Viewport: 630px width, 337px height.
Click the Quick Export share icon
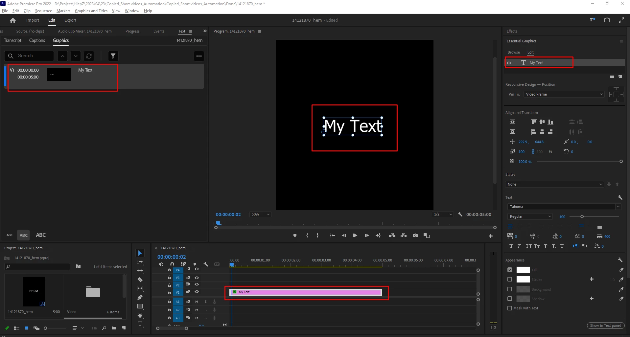[x=607, y=20]
